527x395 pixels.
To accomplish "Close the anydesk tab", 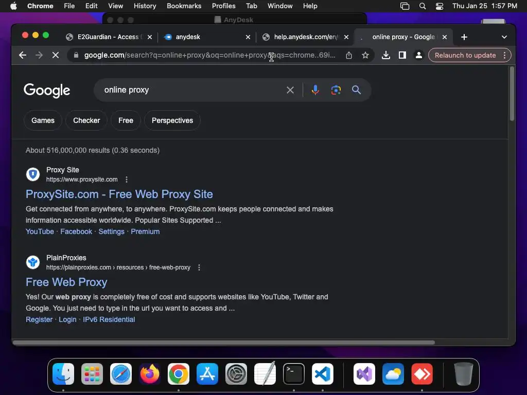I will coord(248,37).
